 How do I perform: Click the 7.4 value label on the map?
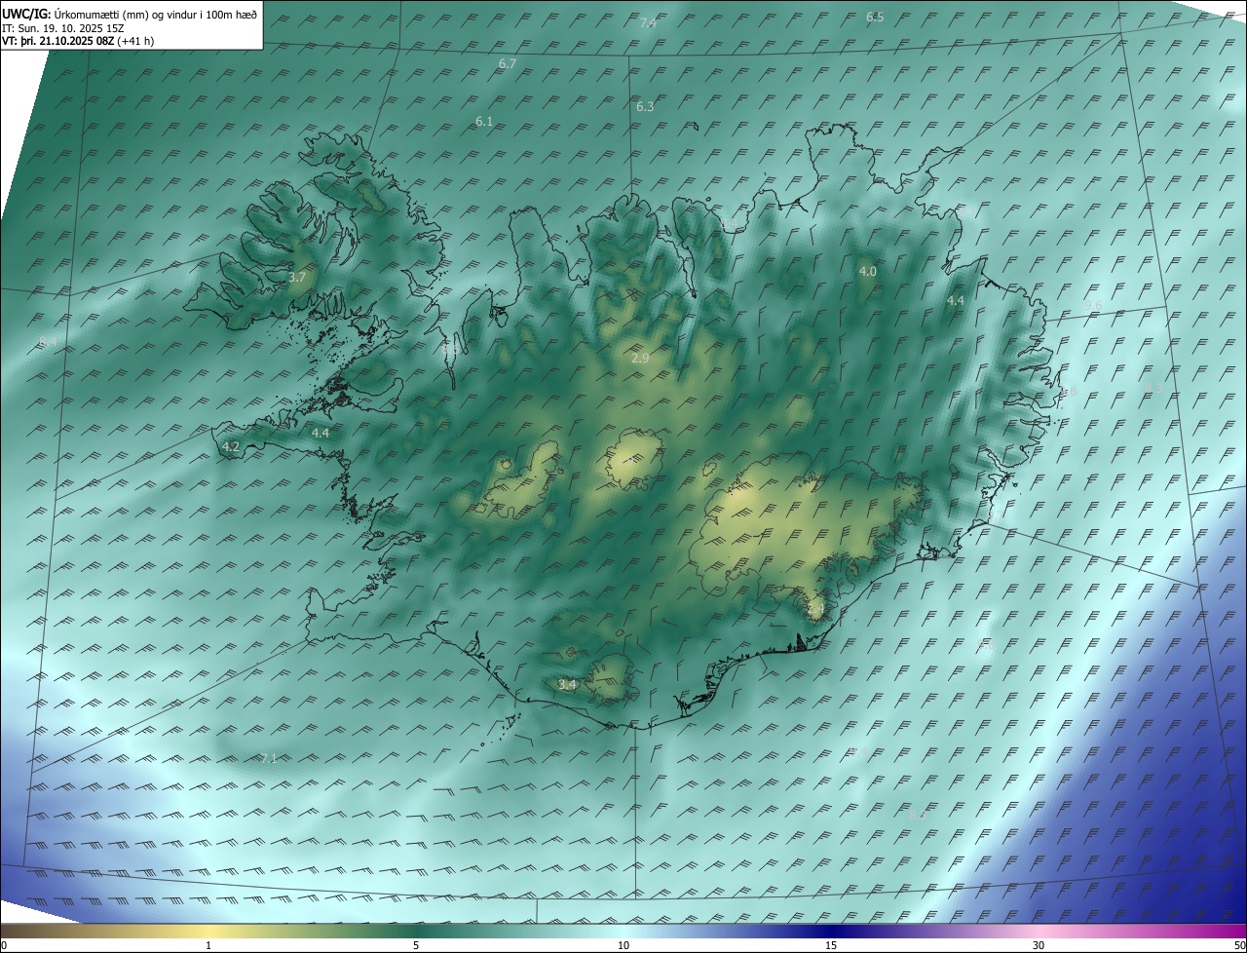648,22
